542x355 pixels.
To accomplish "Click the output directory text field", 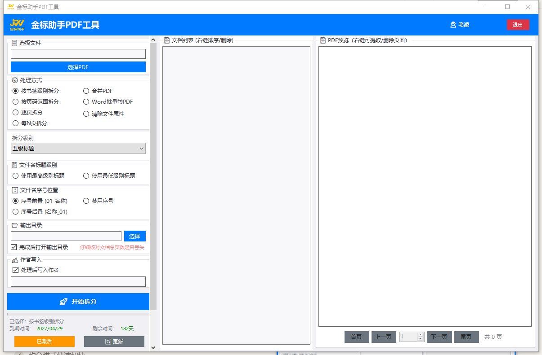I will tap(66, 236).
